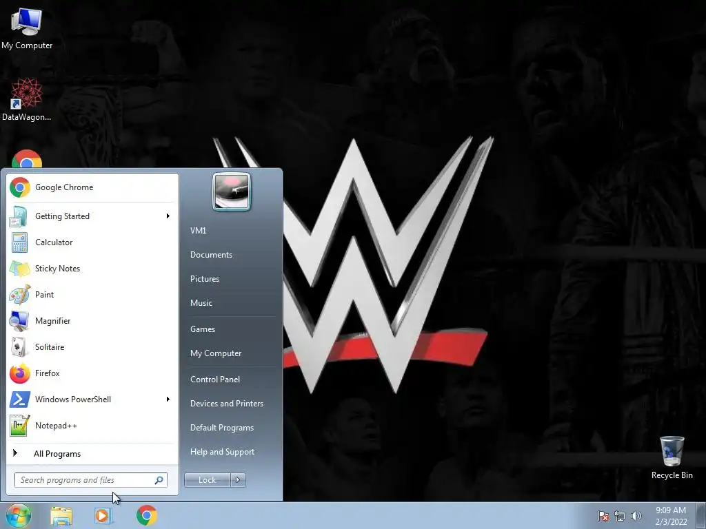706x529 pixels.
Task: Click the Action Center flag tray icon
Action: click(603, 516)
